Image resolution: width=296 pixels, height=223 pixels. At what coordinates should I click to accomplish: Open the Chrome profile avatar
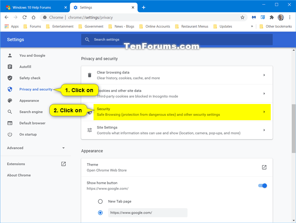(x=281, y=17)
